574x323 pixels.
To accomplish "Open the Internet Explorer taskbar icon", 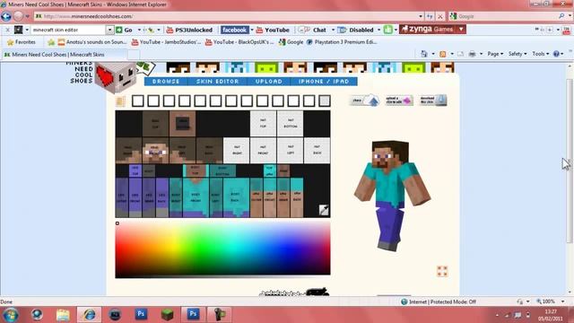I will (89, 314).
